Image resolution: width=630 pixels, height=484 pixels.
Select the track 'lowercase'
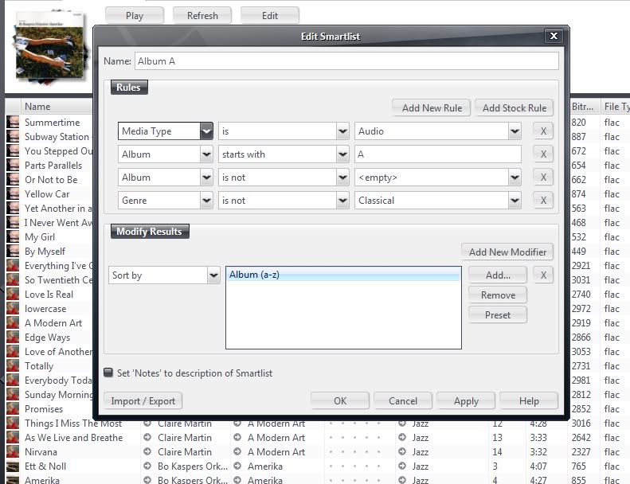[x=45, y=309]
